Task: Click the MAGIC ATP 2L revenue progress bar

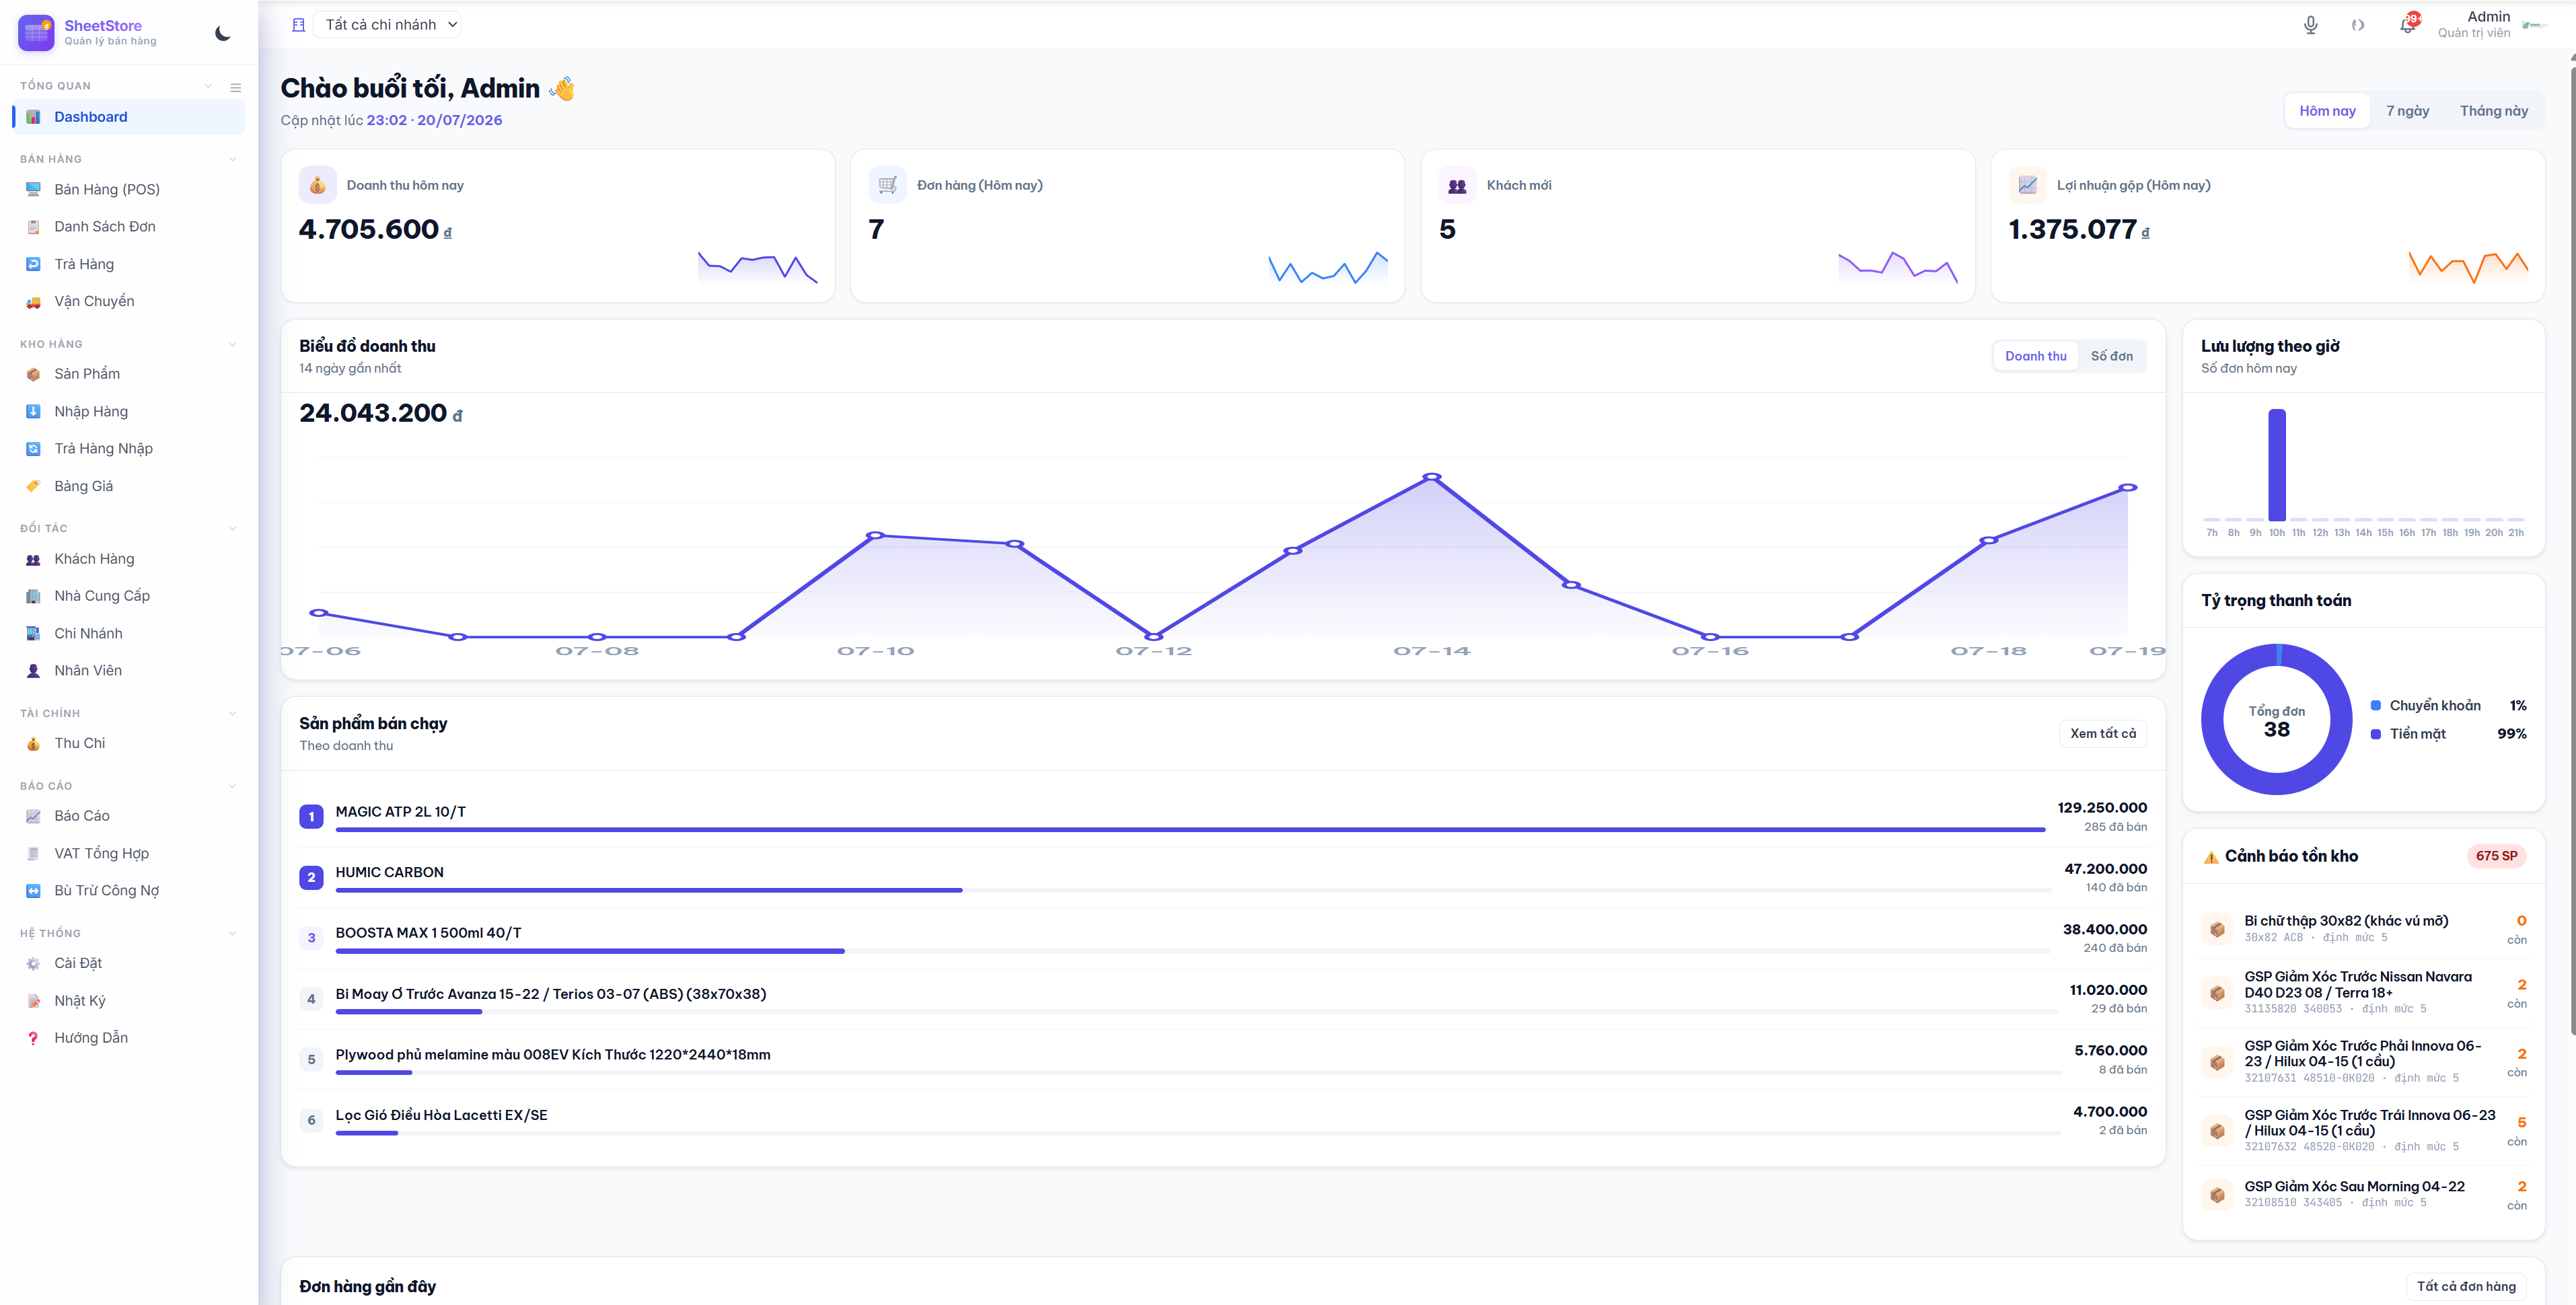Action: click(x=1190, y=829)
